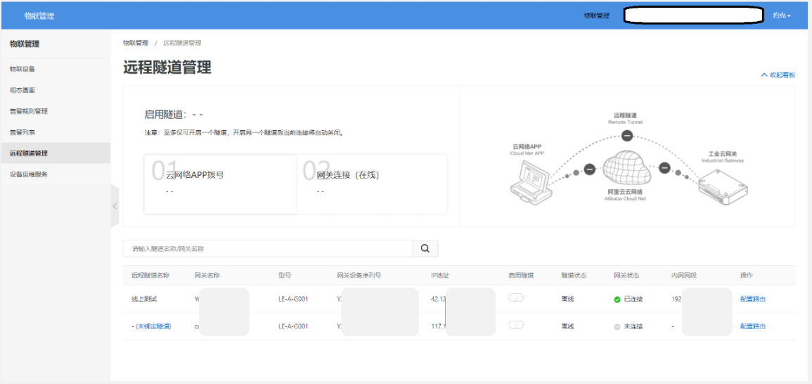Click the search magnifier icon button
This screenshot has width=812, height=384.
(x=425, y=248)
